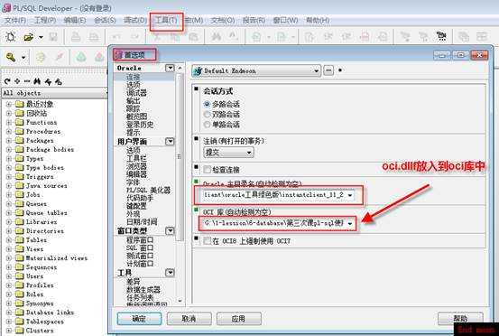Screen dimensions: 499x336
Task: Click the Find binoculars icon in main toolbar
Action: click(x=216, y=37)
